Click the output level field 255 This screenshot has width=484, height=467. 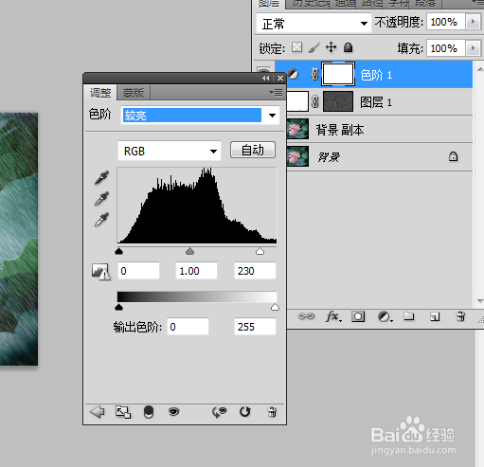point(255,327)
